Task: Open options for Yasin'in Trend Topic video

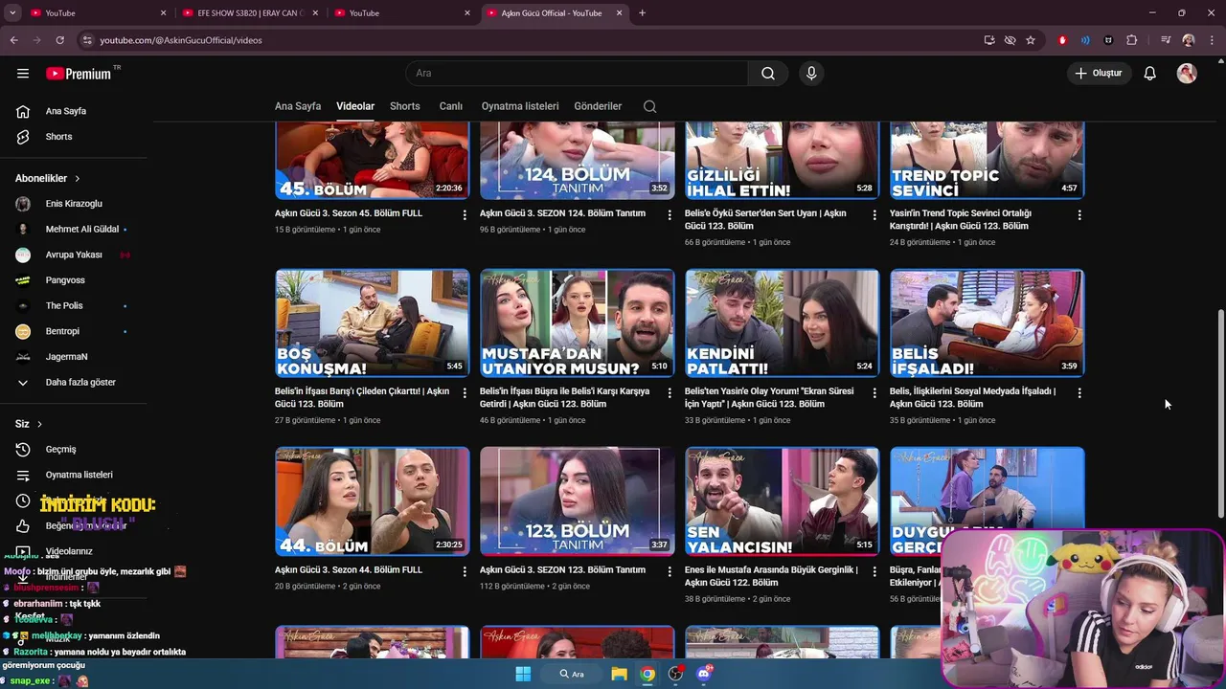Action: coord(1079,214)
